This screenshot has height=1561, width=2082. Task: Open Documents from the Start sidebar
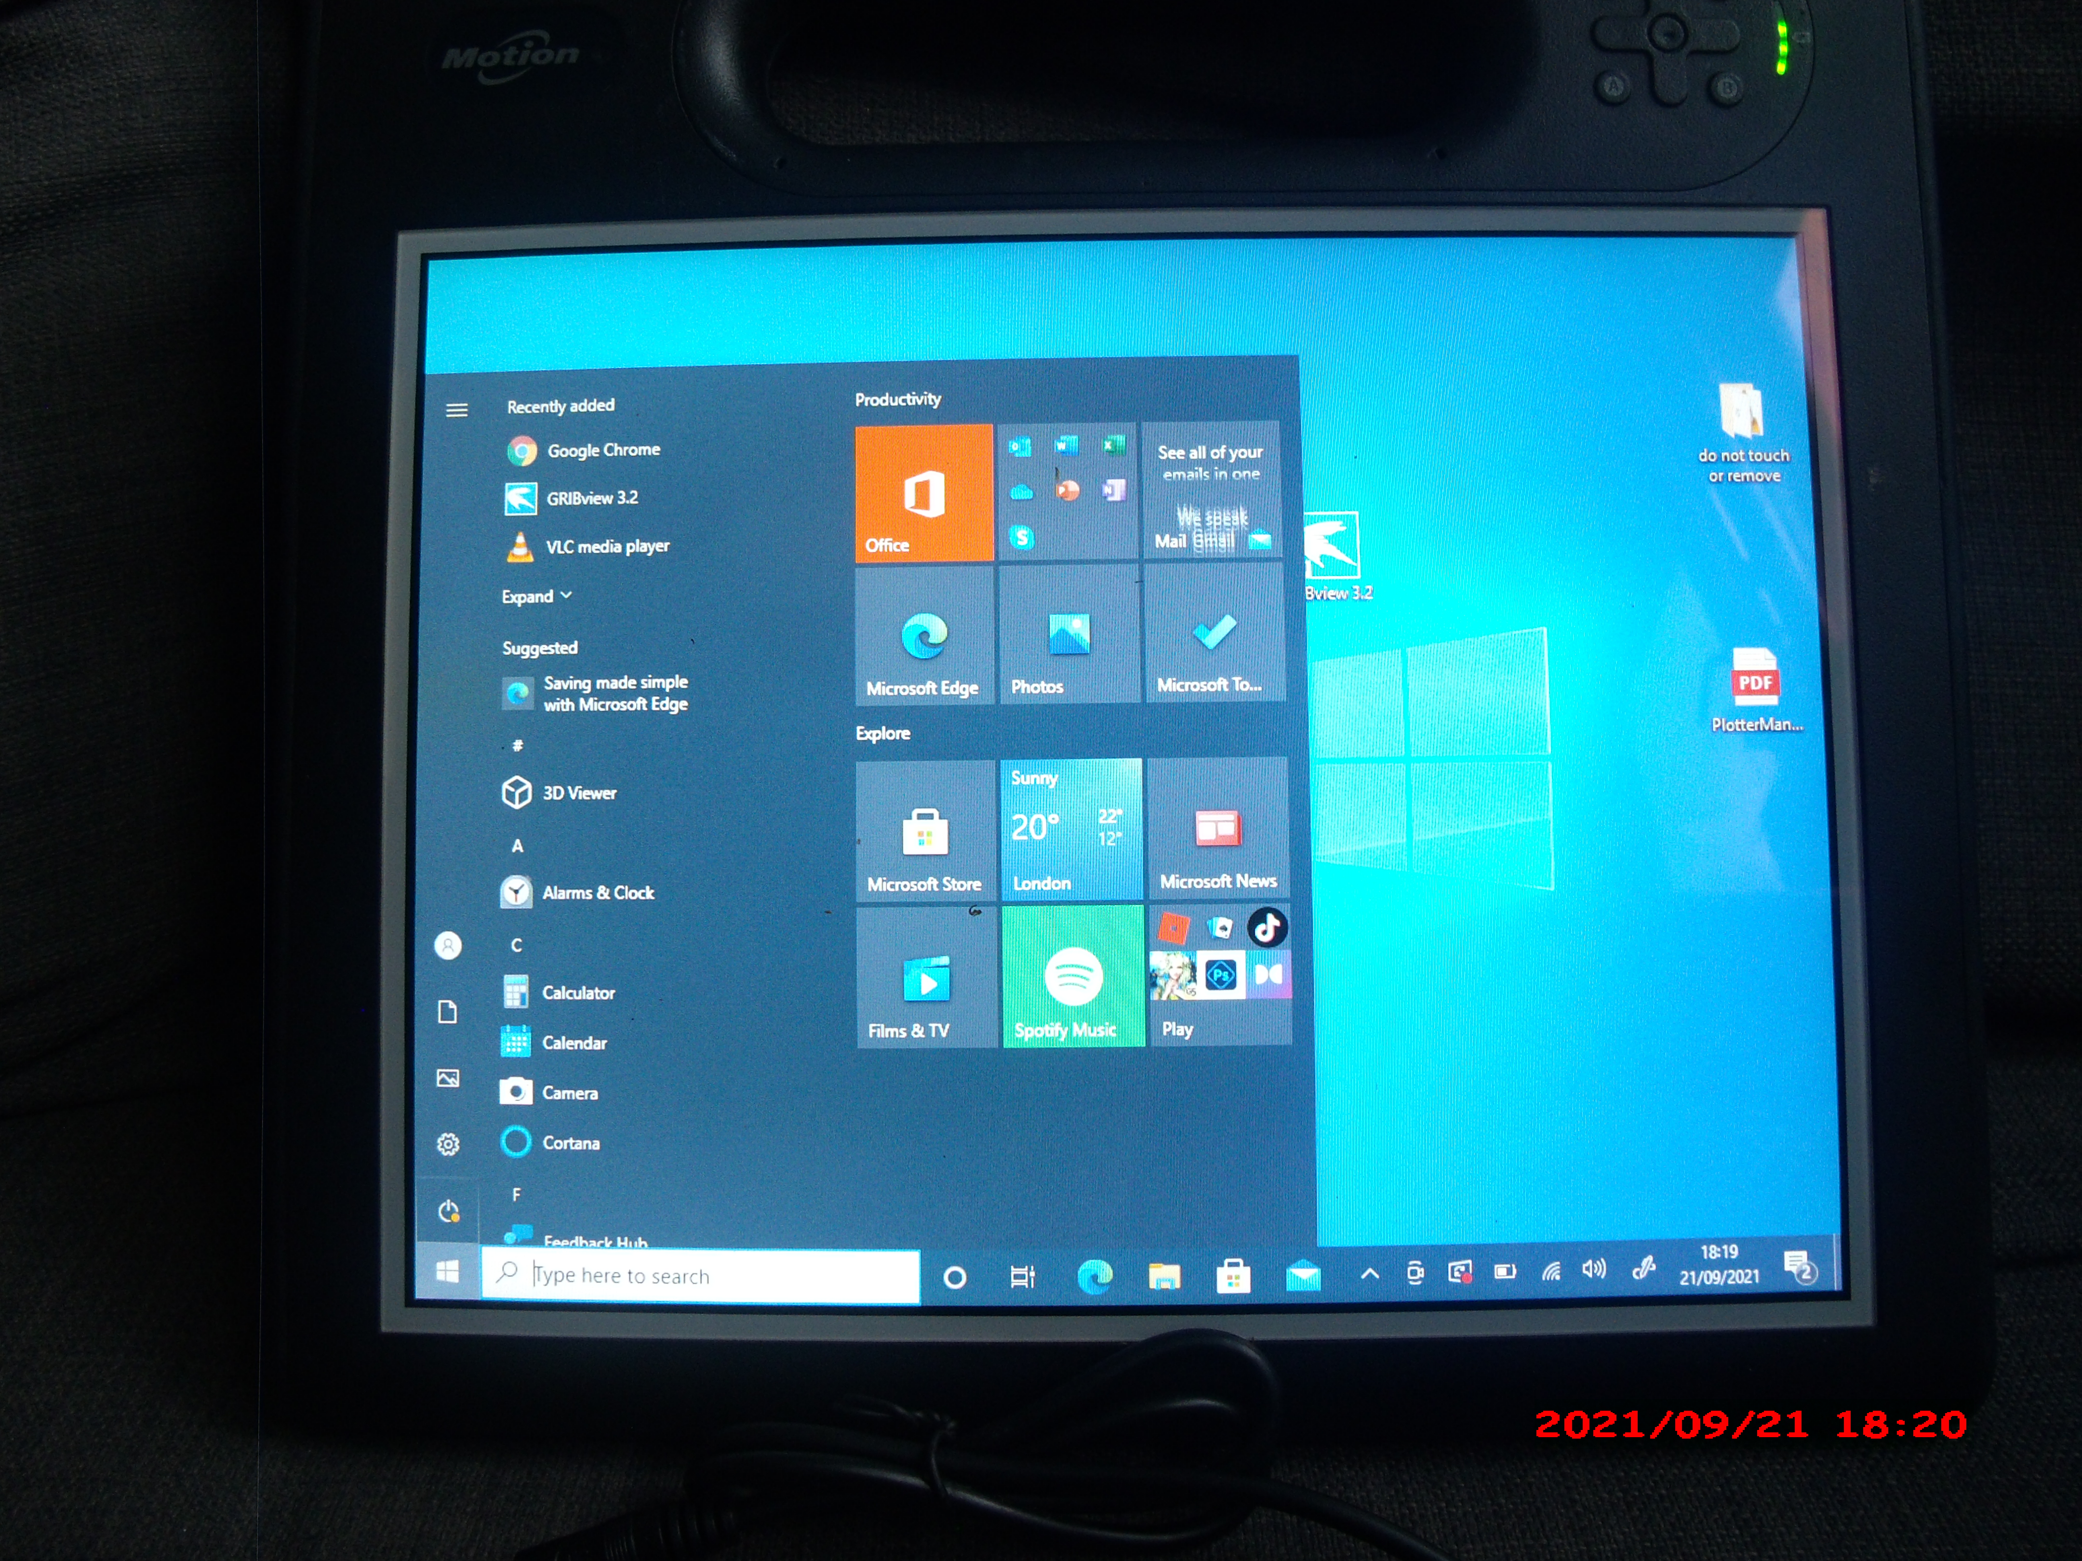(x=448, y=1012)
